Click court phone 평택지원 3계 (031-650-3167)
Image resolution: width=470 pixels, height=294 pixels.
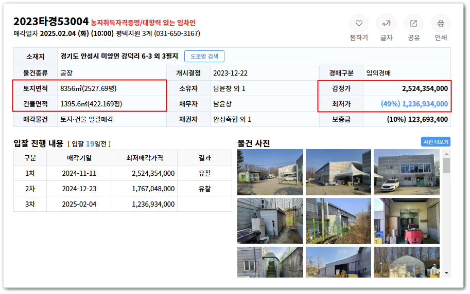click(158, 33)
